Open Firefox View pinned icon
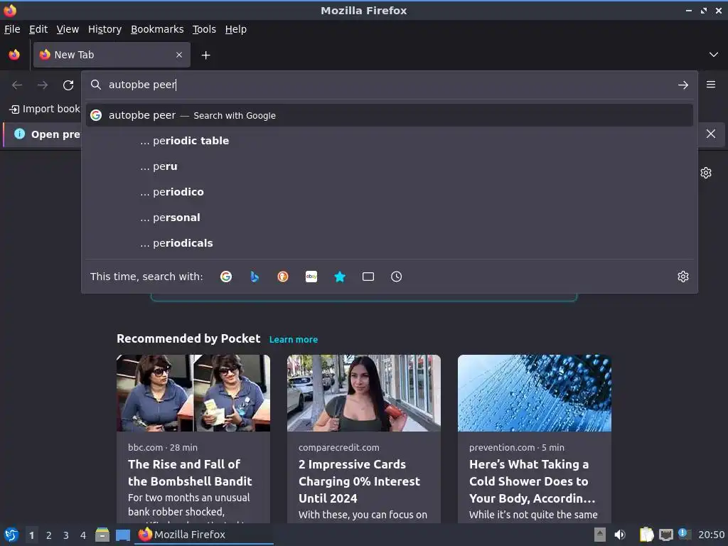The height and width of the screenshot is (546, 728). point(14,55)
